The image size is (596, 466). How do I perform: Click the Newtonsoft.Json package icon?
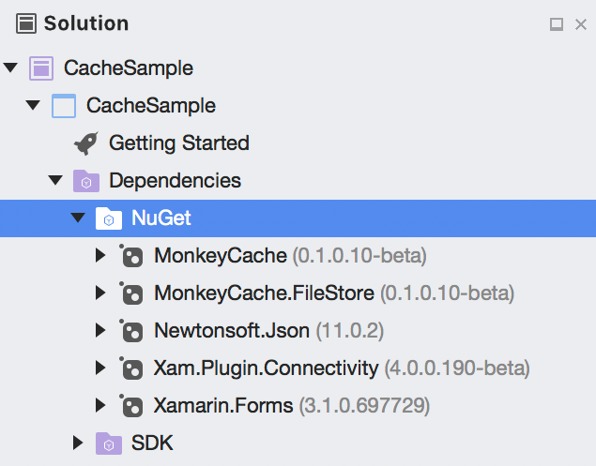point(131,331)
